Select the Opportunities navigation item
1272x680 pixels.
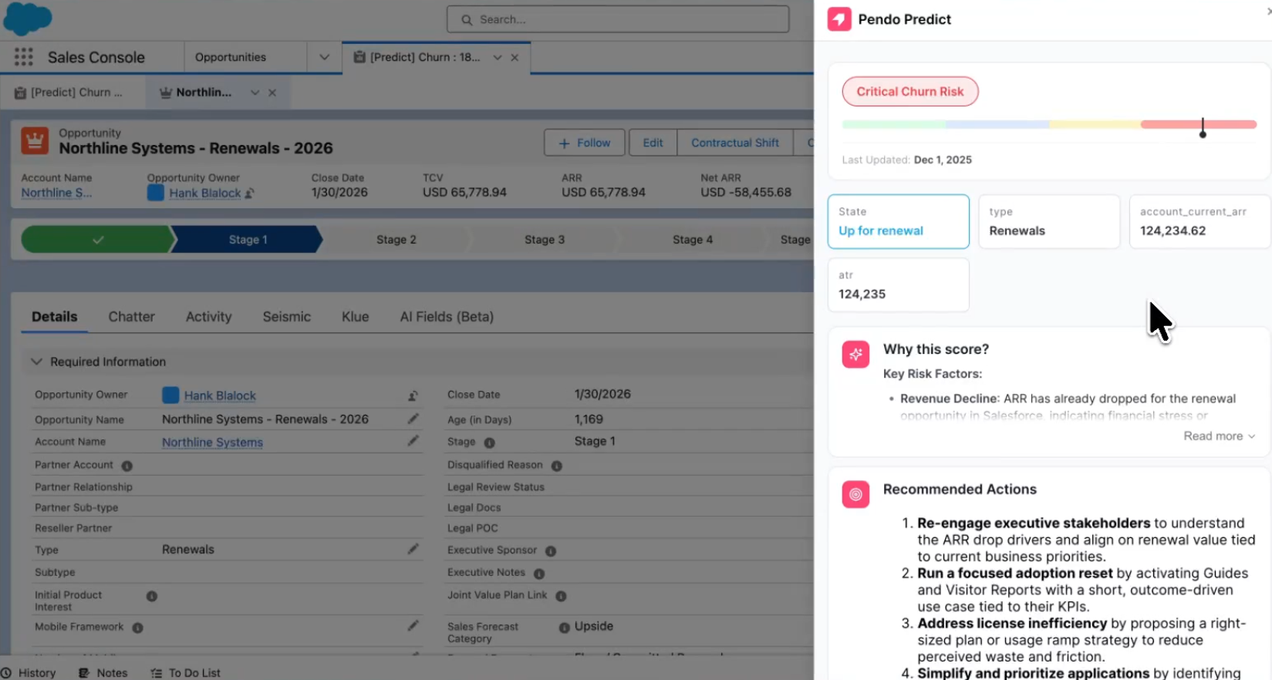click(x=231, y=57)
